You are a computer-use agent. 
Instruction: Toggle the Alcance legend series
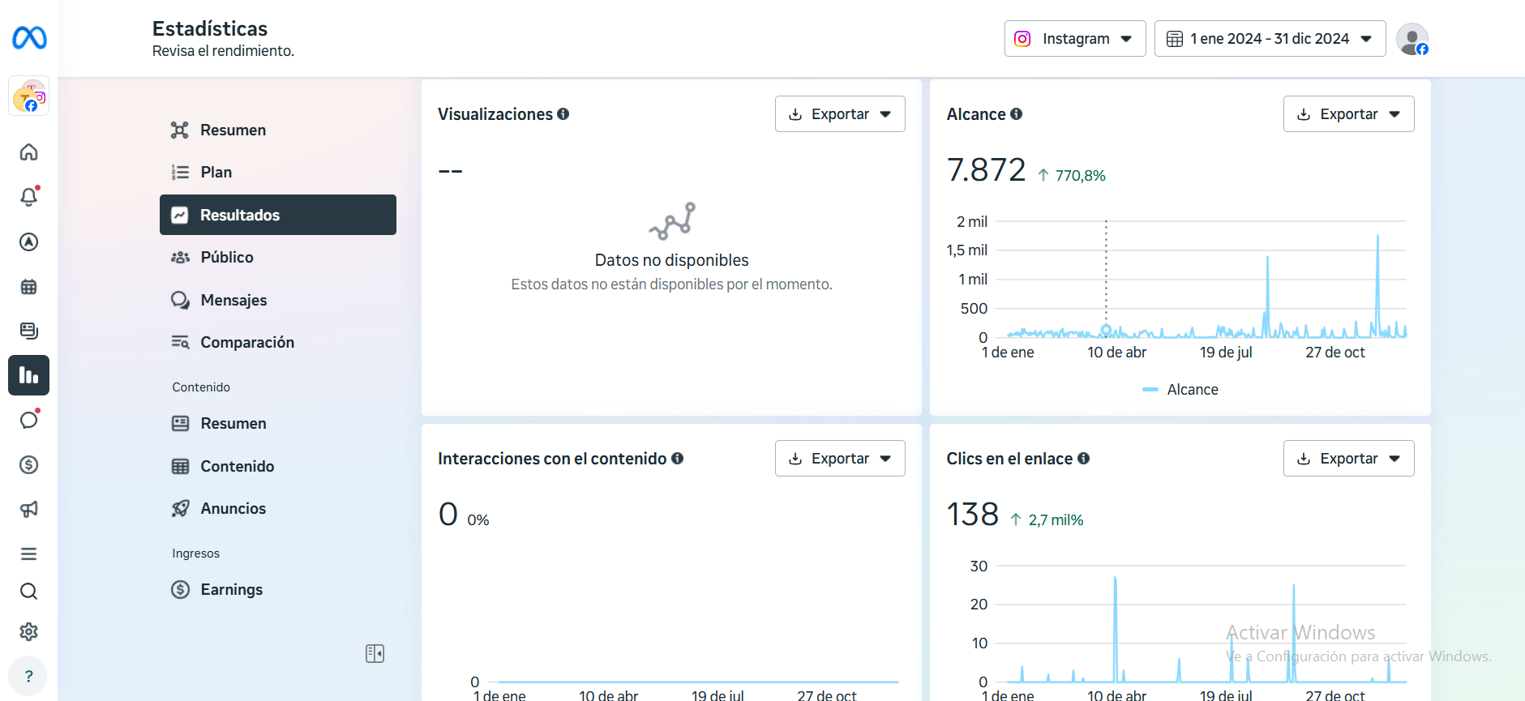coord(1180,390)
